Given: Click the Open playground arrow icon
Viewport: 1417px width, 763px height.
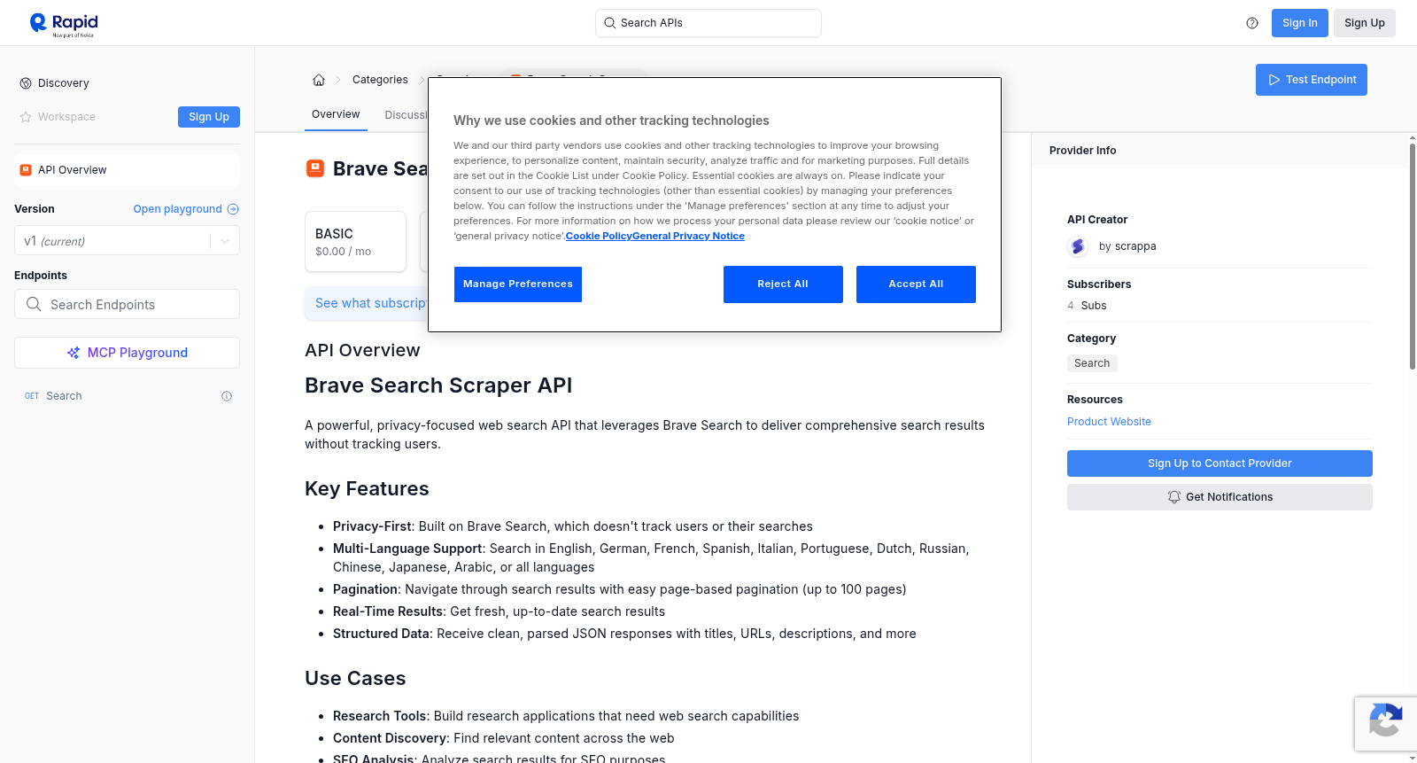Looking at the screenshot, I should pyautogui.click(x=233, y=209).
